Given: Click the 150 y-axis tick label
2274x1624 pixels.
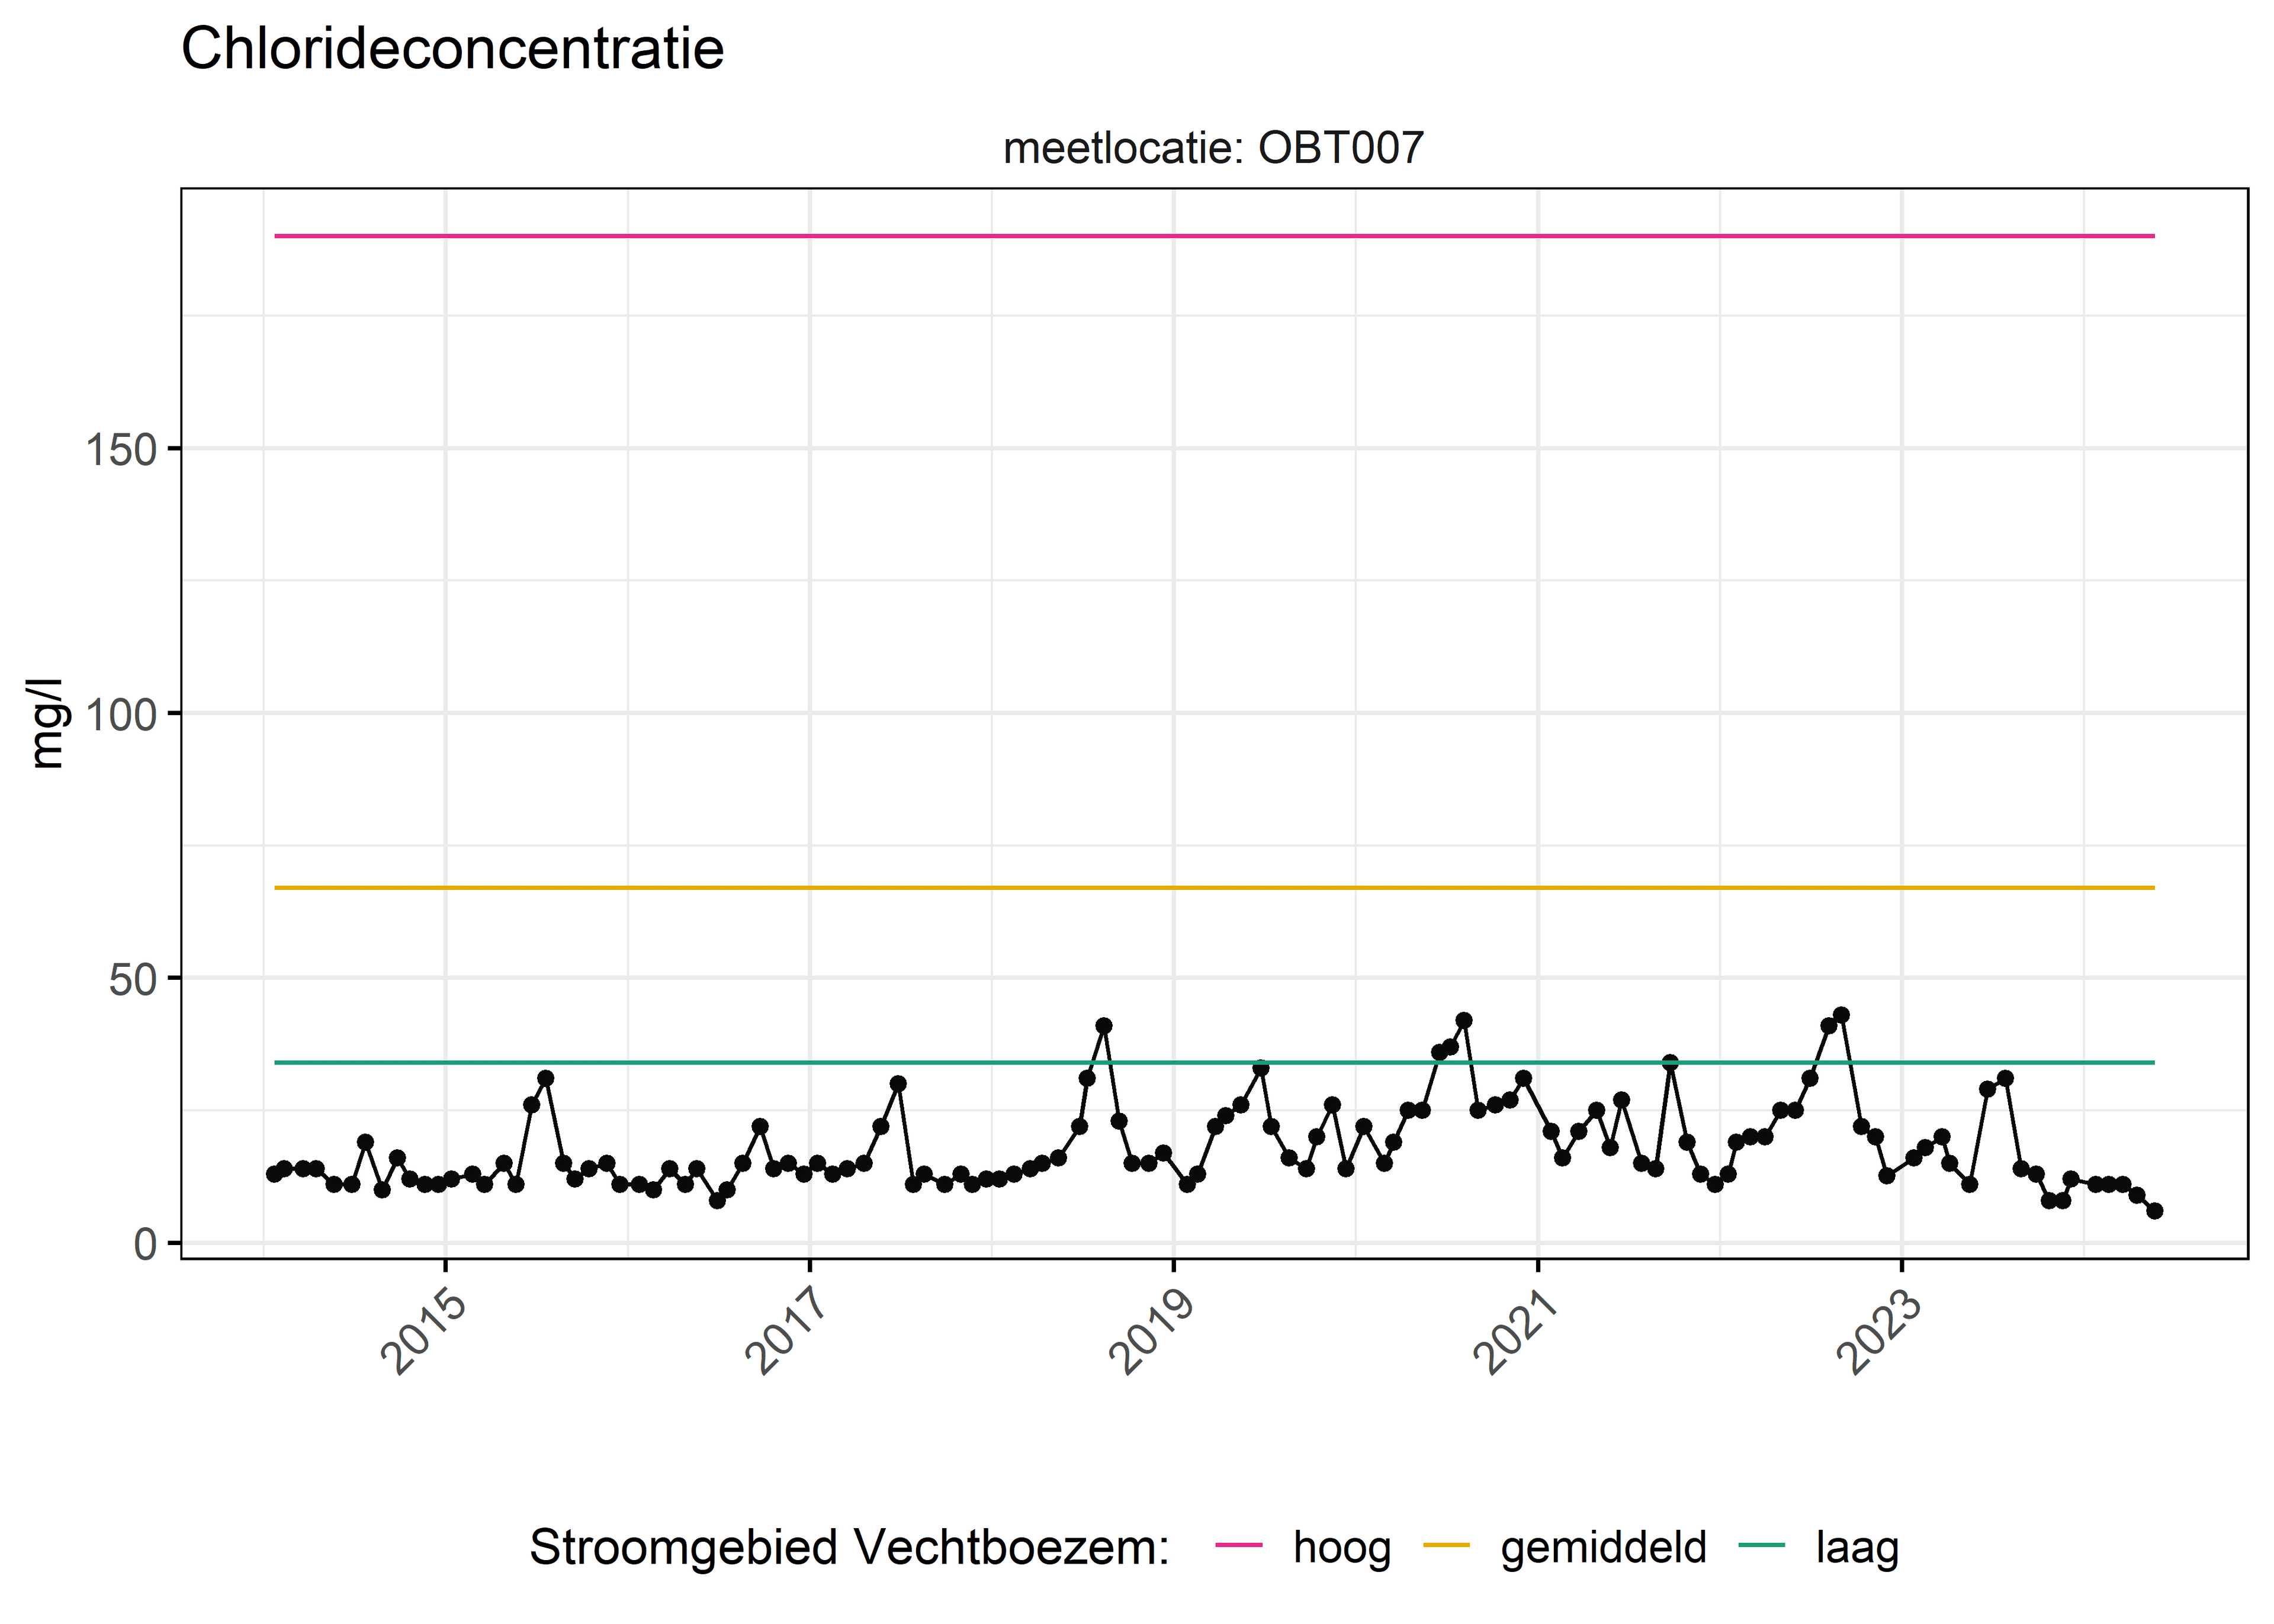Looking at the screenshot, I should (121, 450).
